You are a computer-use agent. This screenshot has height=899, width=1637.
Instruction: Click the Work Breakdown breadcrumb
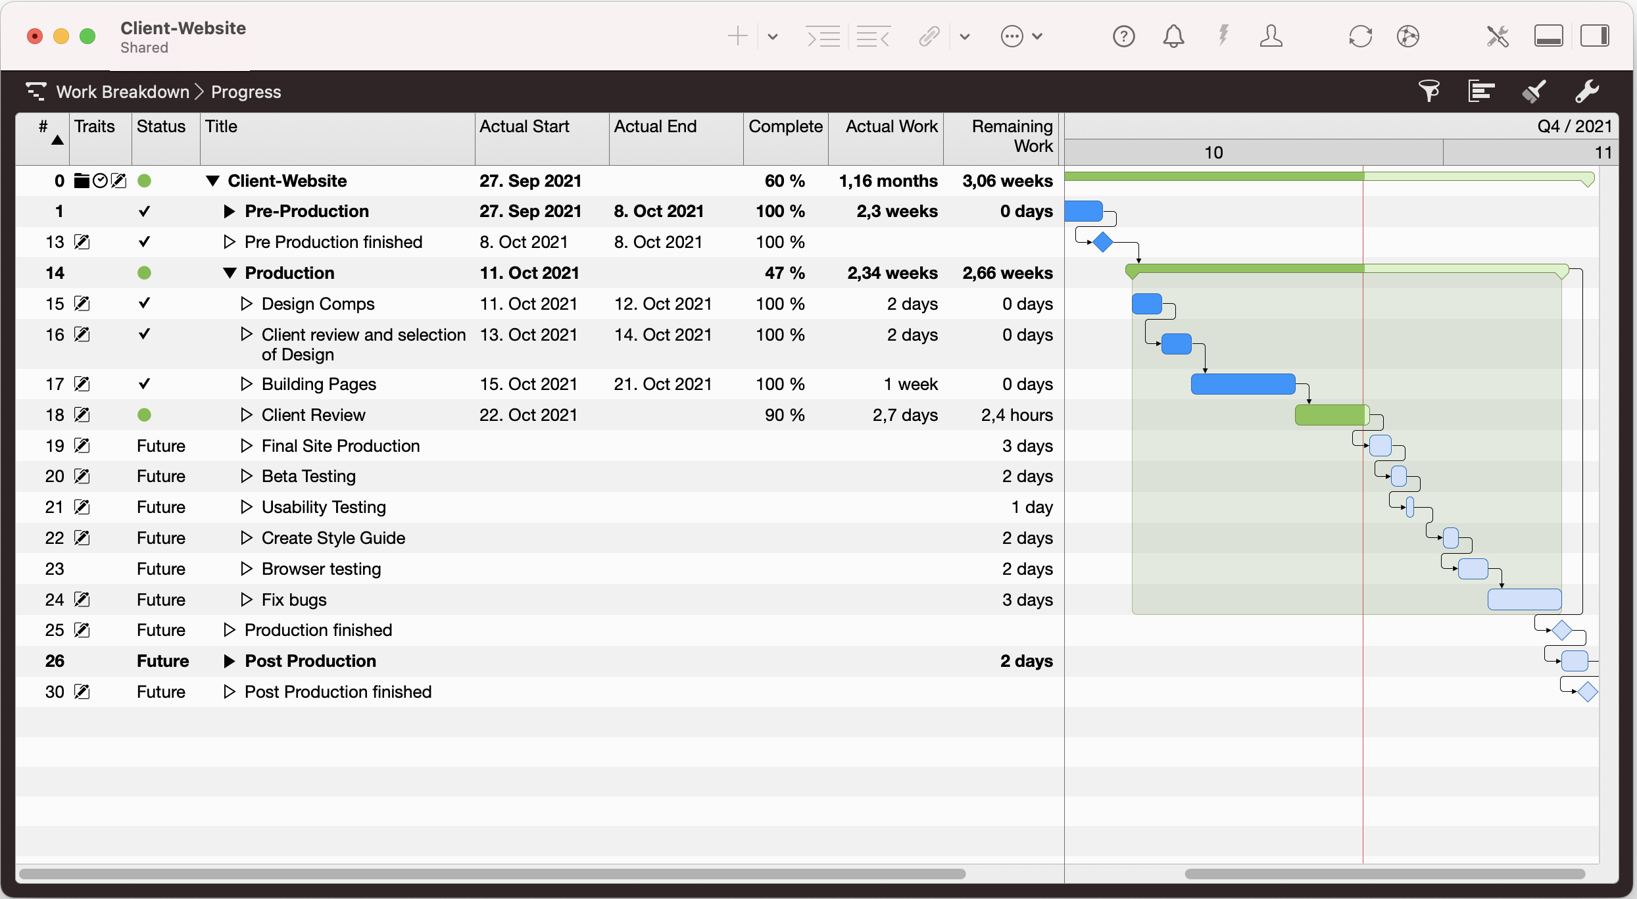(x=122, y=92)
